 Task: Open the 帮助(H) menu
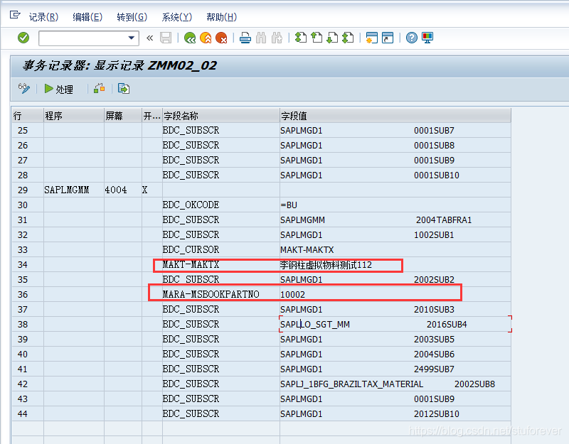pyautogui.click(x=221, y=17)
